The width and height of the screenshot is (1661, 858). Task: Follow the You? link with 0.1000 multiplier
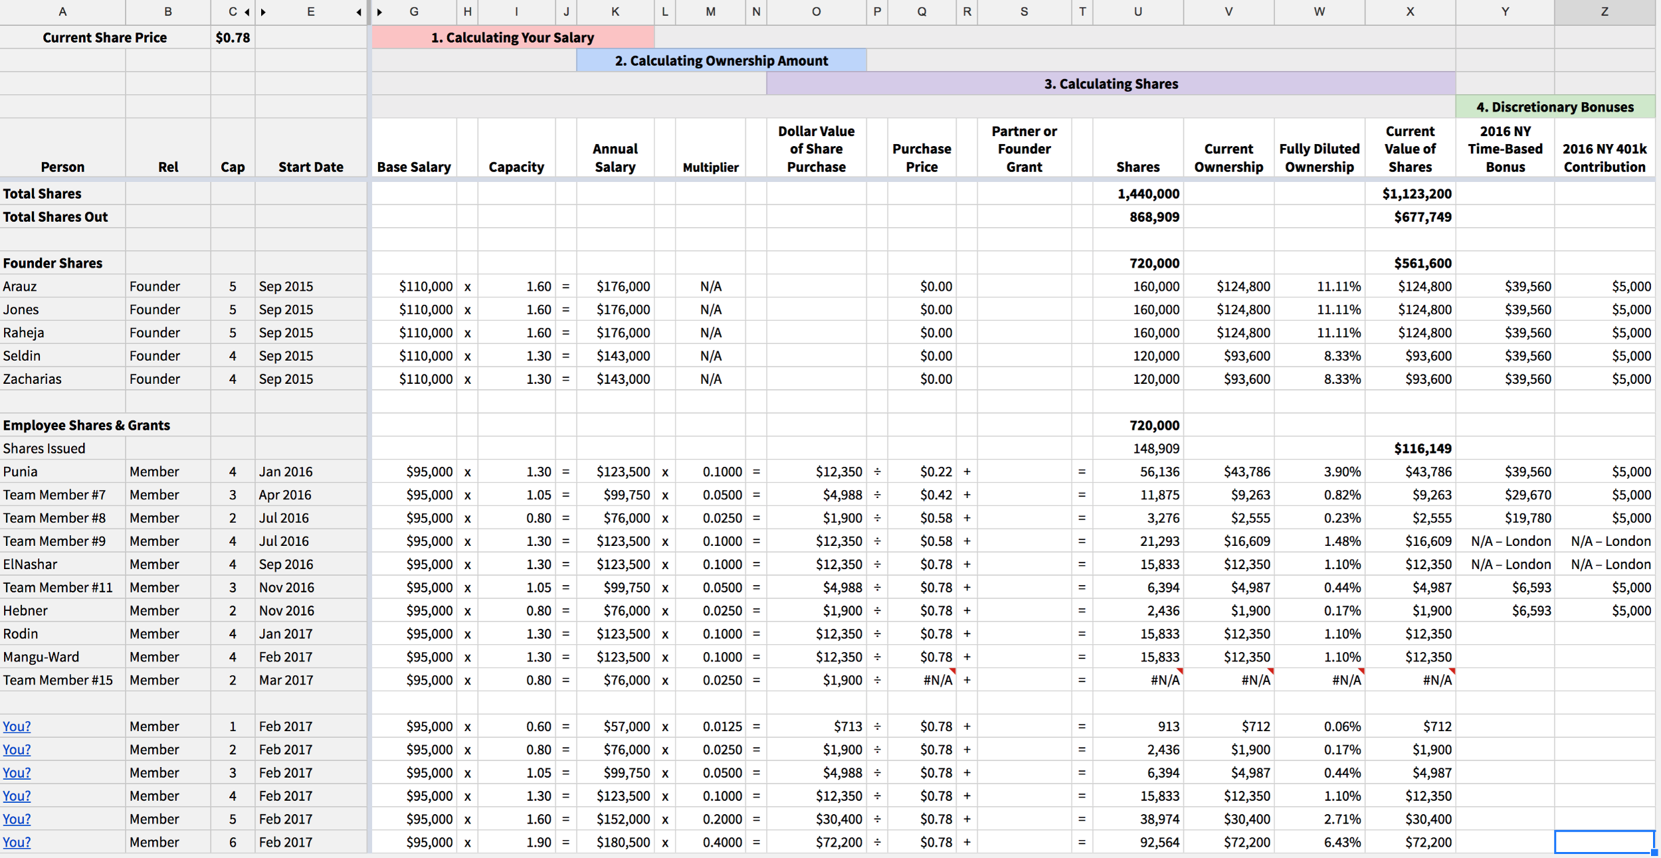tap(17, 796)
